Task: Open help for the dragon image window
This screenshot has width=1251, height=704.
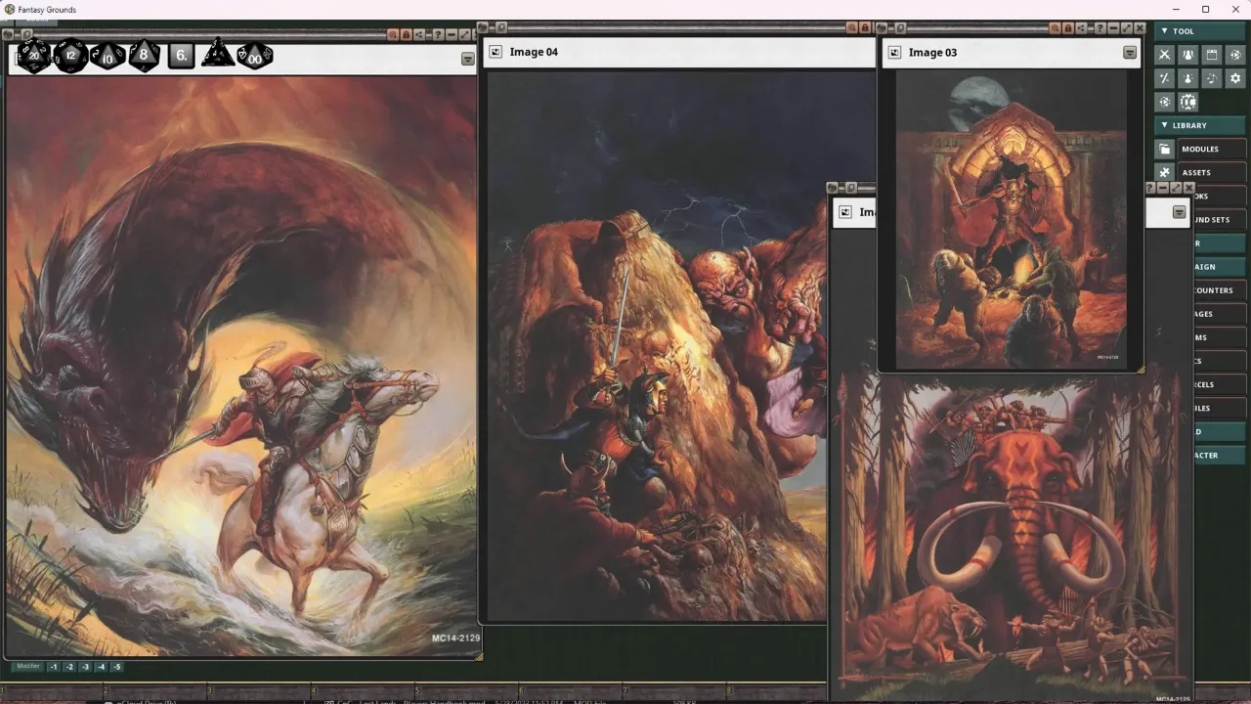Action: [438, 35]
